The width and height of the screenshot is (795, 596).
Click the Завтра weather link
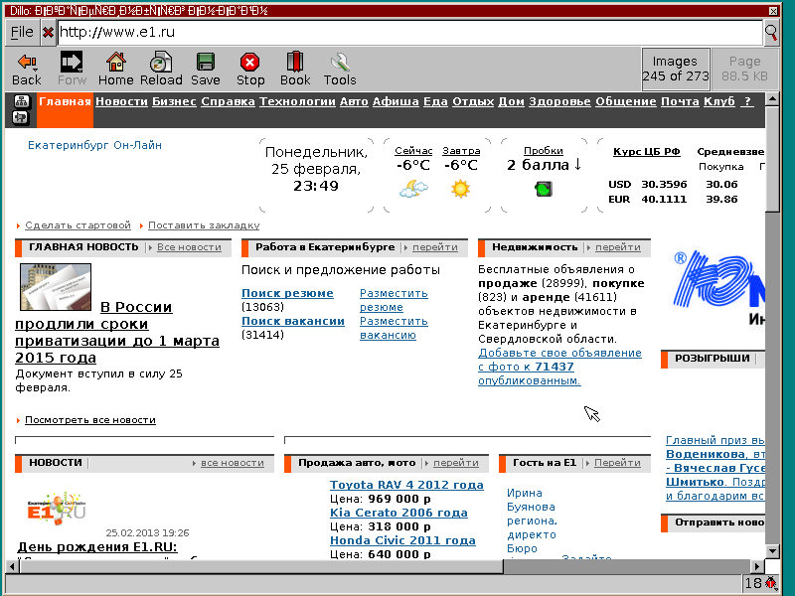click(x=461, y=151)
